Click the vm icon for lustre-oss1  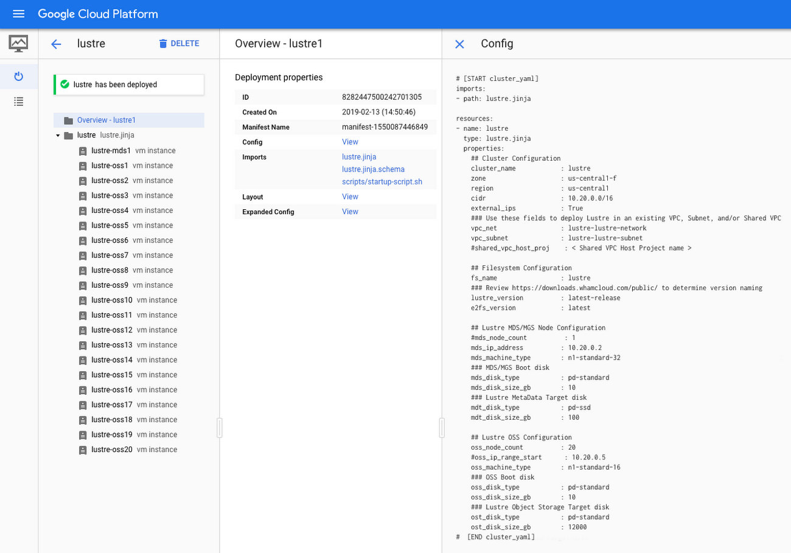83,165
